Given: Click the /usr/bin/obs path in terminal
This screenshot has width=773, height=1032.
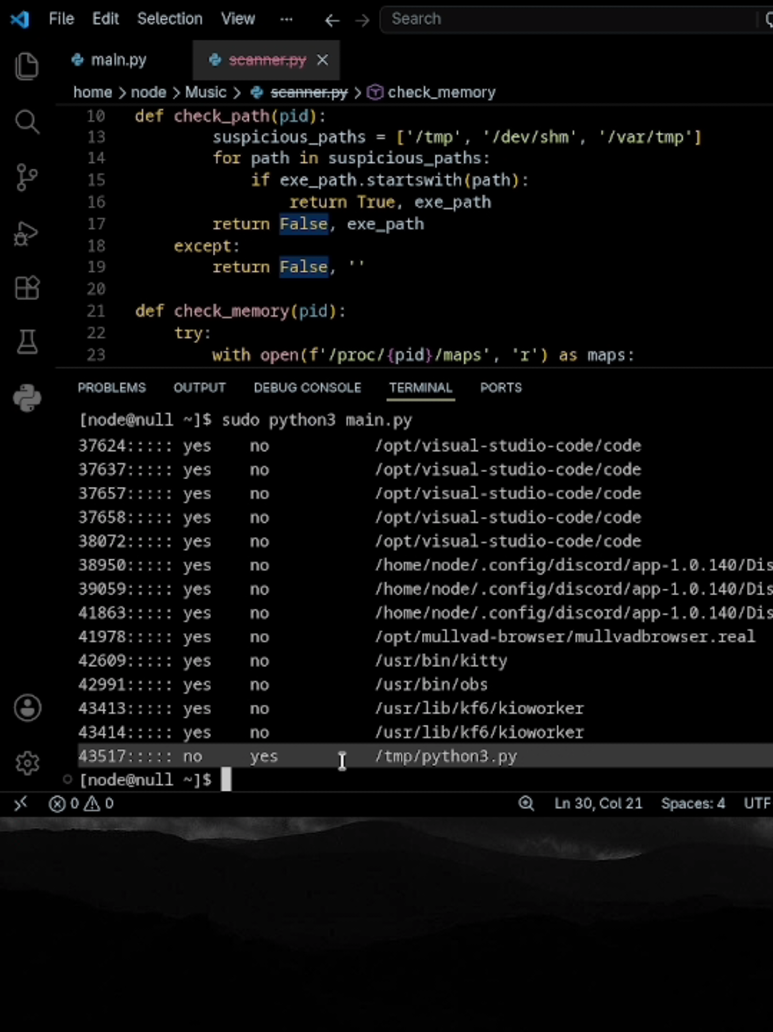Looking at the screenshot, I should [431, 685].
